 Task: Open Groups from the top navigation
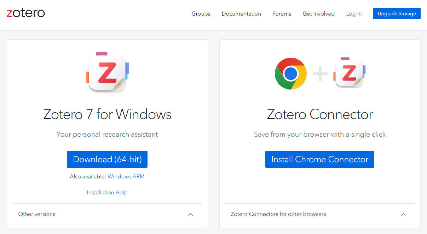click(201, 13)
